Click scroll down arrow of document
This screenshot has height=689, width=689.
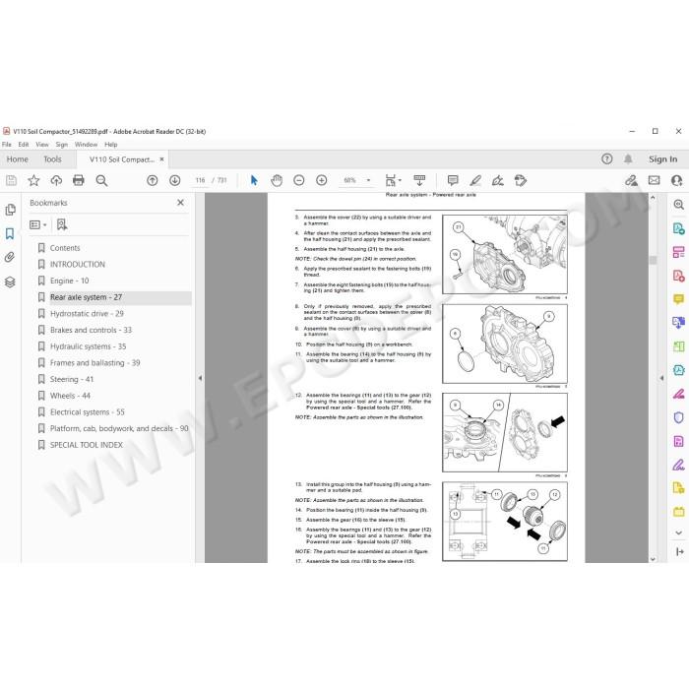coord(653,559)
